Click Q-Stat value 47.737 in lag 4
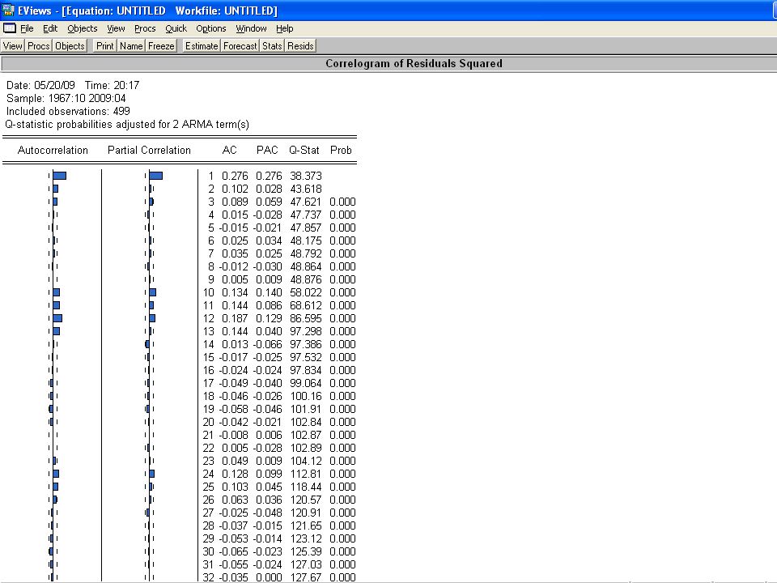Viewport: 777px width, 583px height. click(x=306, y=215)
